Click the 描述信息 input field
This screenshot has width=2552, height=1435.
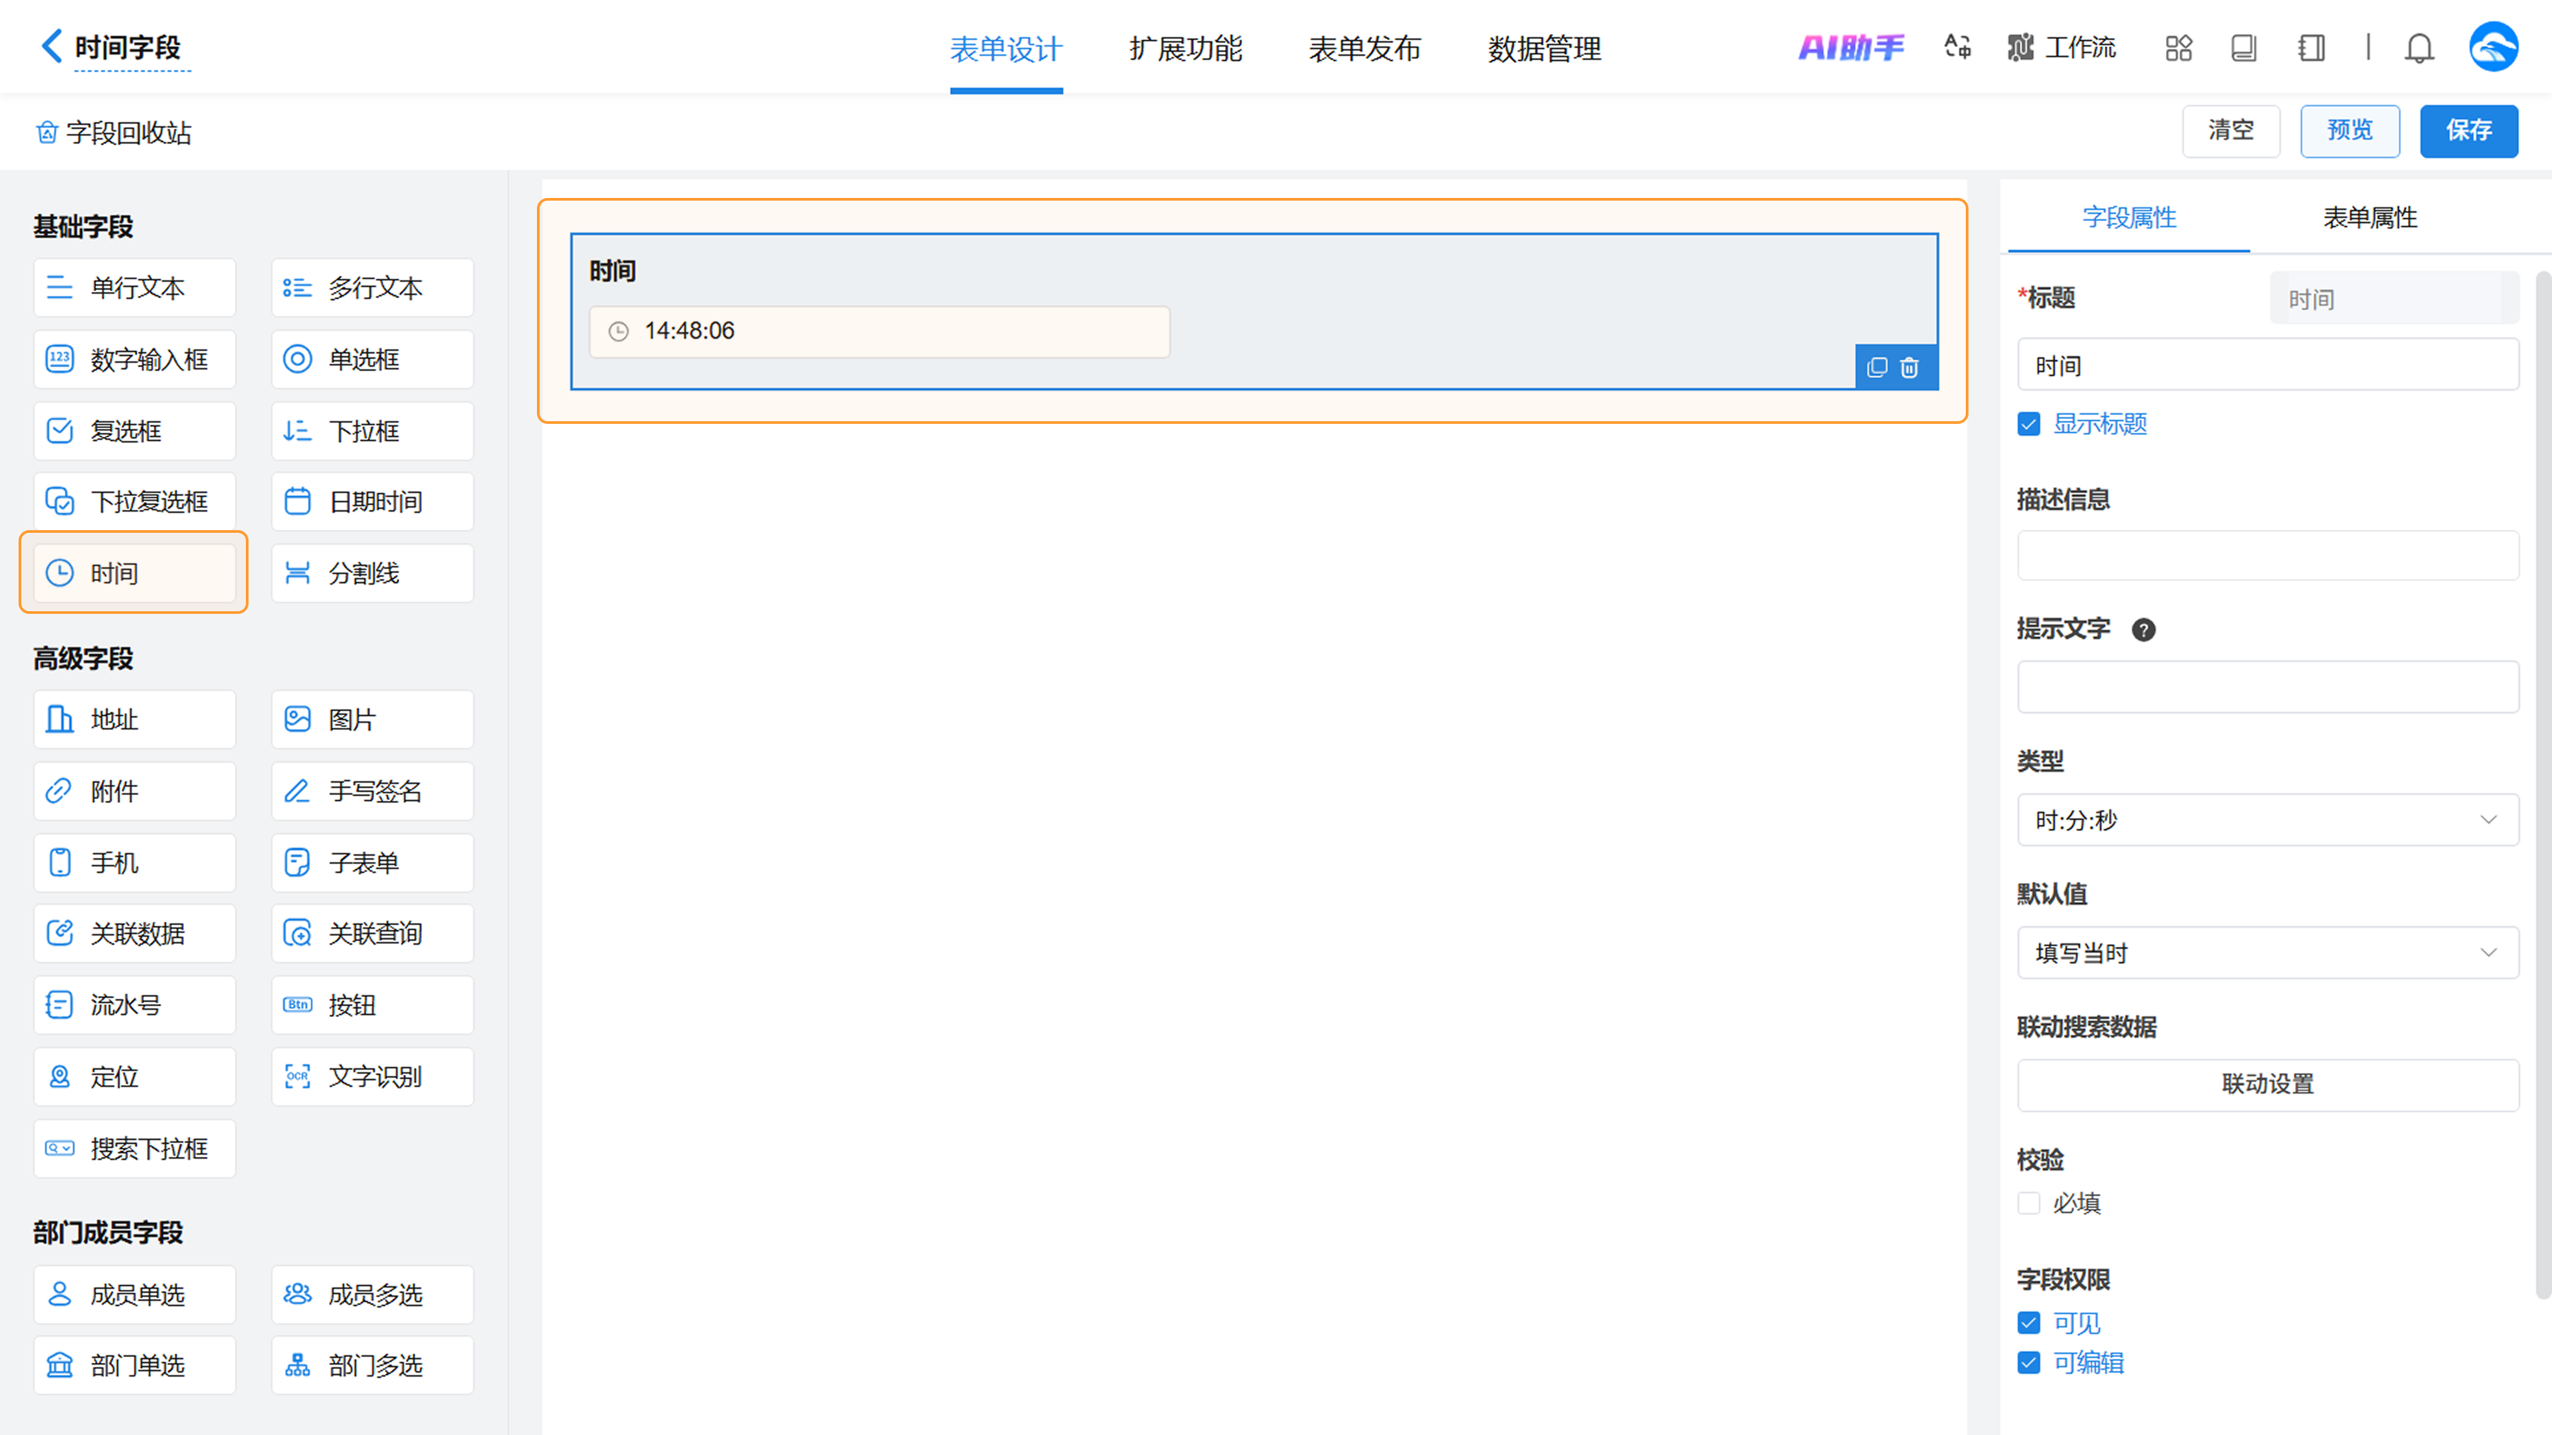click(2268, 555)
